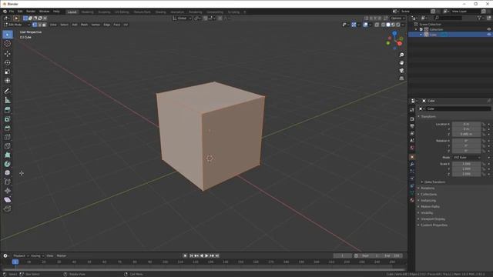The image size is (493, 277).
Task: Switch to material preview shading
Action: (394, 25)
